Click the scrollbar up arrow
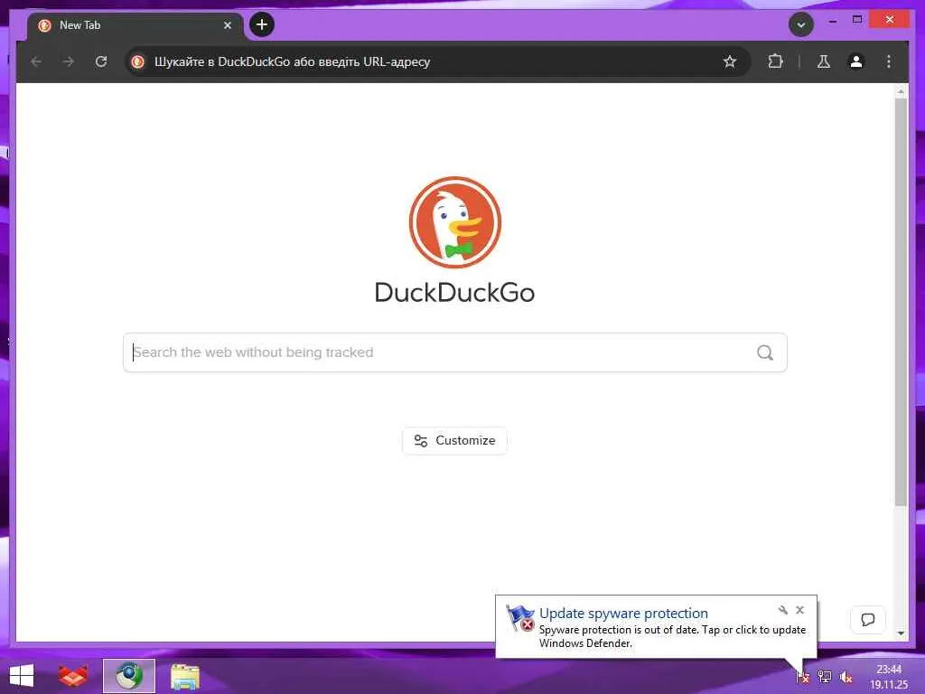Image resolution: width=925 pixels, height=694 pixels. click(x=901, y=91)
